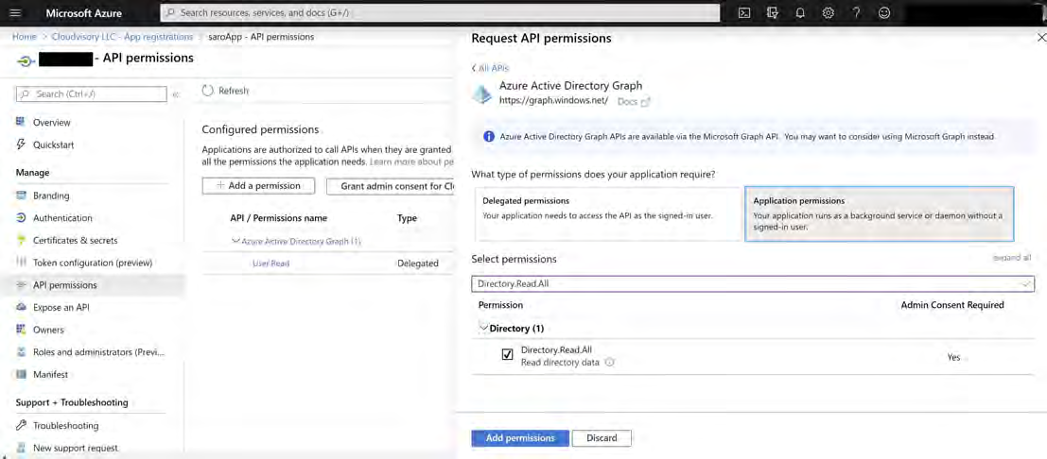Screen dimensions: 1047x459
Task: Click the Roles and administrators icon
Action: (x=21, y=351)
